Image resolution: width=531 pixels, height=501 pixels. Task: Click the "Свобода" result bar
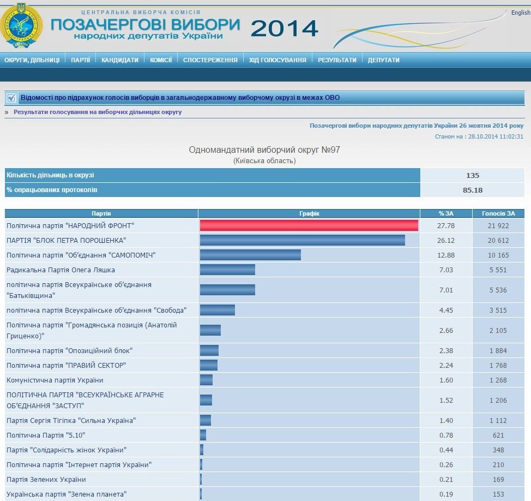[x=218, y=310]
